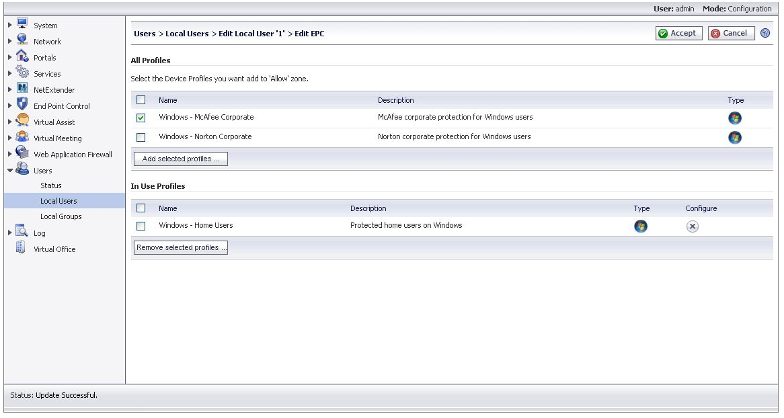
Task: Click the Services gear icon
Action: 22,71
